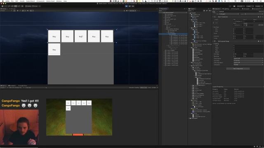The image size is (264, 148).
Task: Click the Play button to toggle play mode
Action: pos(127,6)
